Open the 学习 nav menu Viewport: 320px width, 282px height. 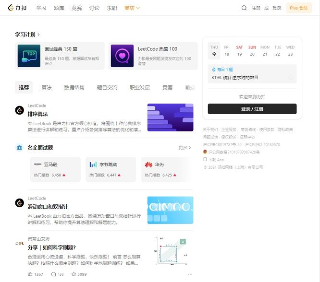tap(41, 8)
